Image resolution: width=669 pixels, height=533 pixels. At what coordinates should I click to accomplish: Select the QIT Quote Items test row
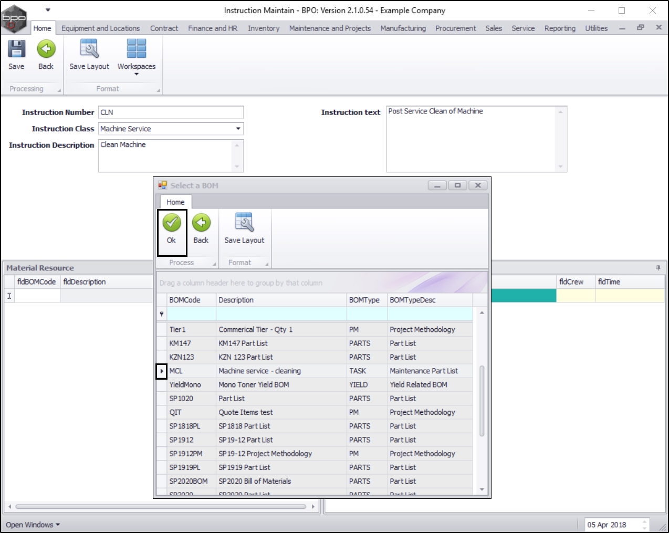[315, 413]
